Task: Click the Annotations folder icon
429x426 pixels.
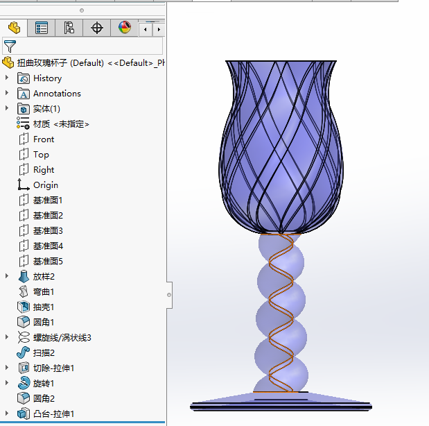Action: point(24,94)
